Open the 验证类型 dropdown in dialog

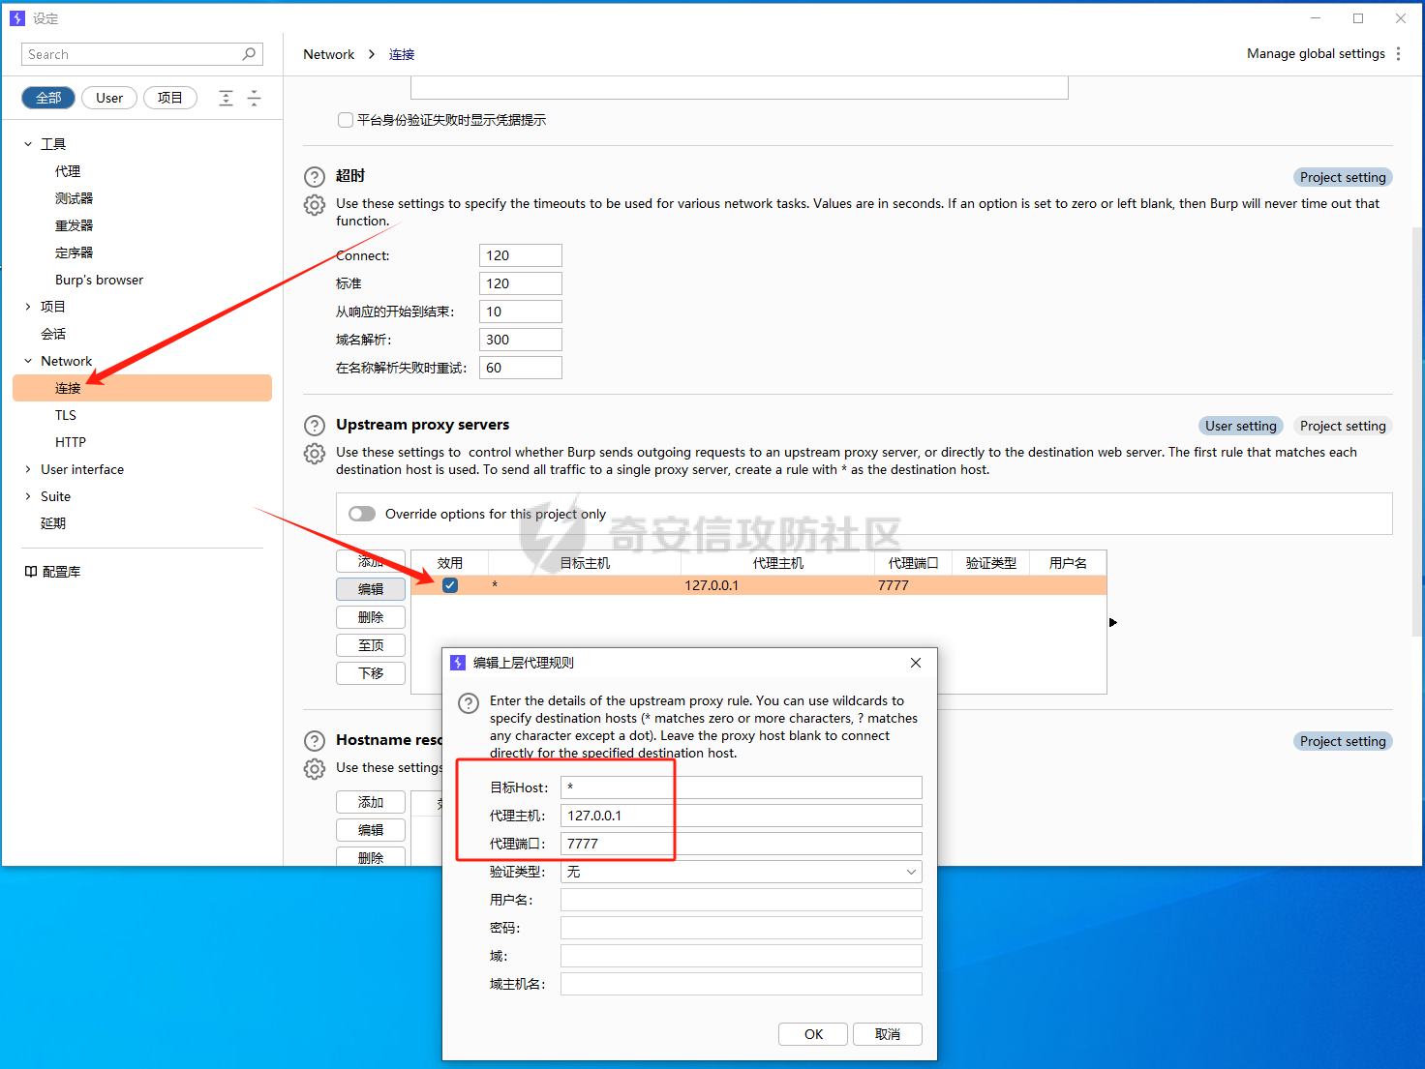[x=742, y=872]
